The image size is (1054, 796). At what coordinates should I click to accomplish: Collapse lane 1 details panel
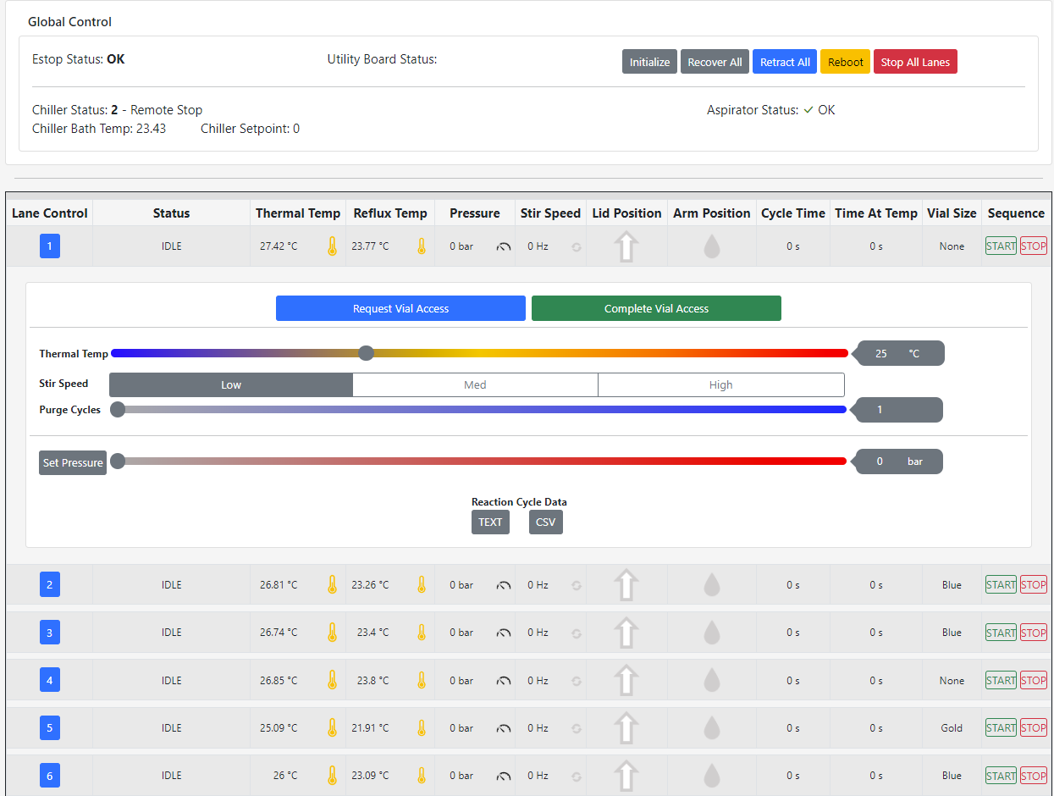coord(50,246)
